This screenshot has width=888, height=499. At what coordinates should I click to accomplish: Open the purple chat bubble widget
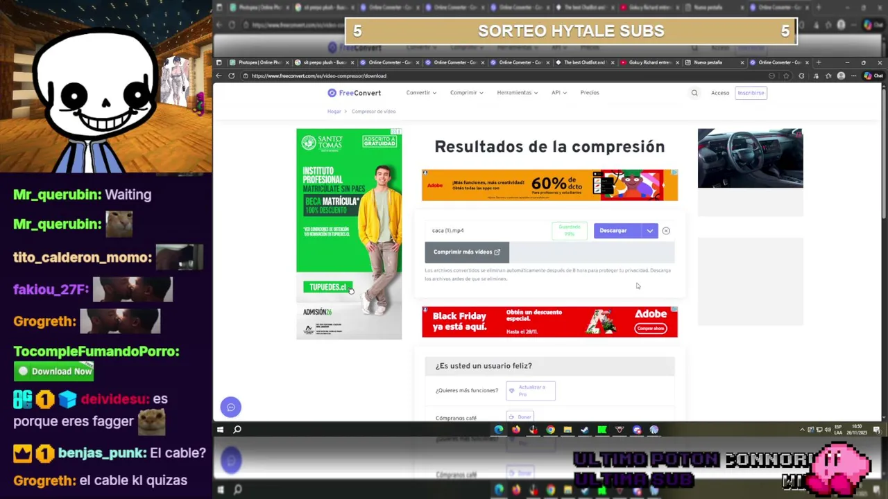231,408
